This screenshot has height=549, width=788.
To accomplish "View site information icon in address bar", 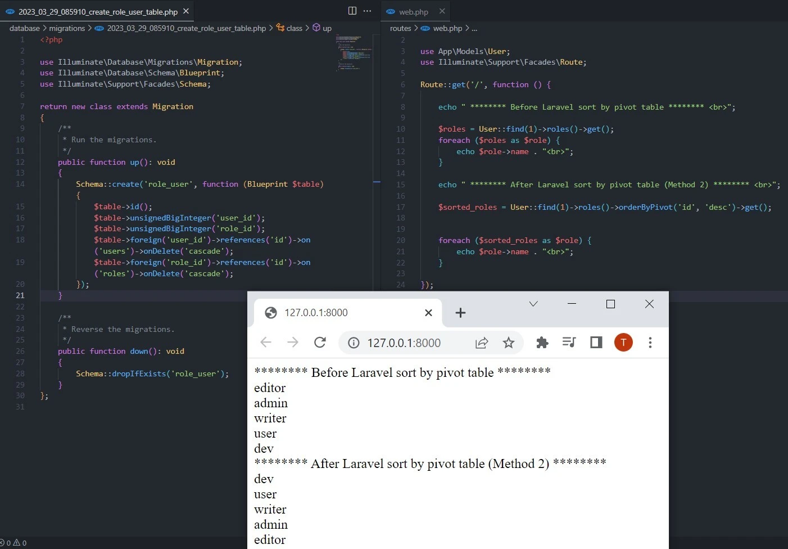I will [354, 343].
